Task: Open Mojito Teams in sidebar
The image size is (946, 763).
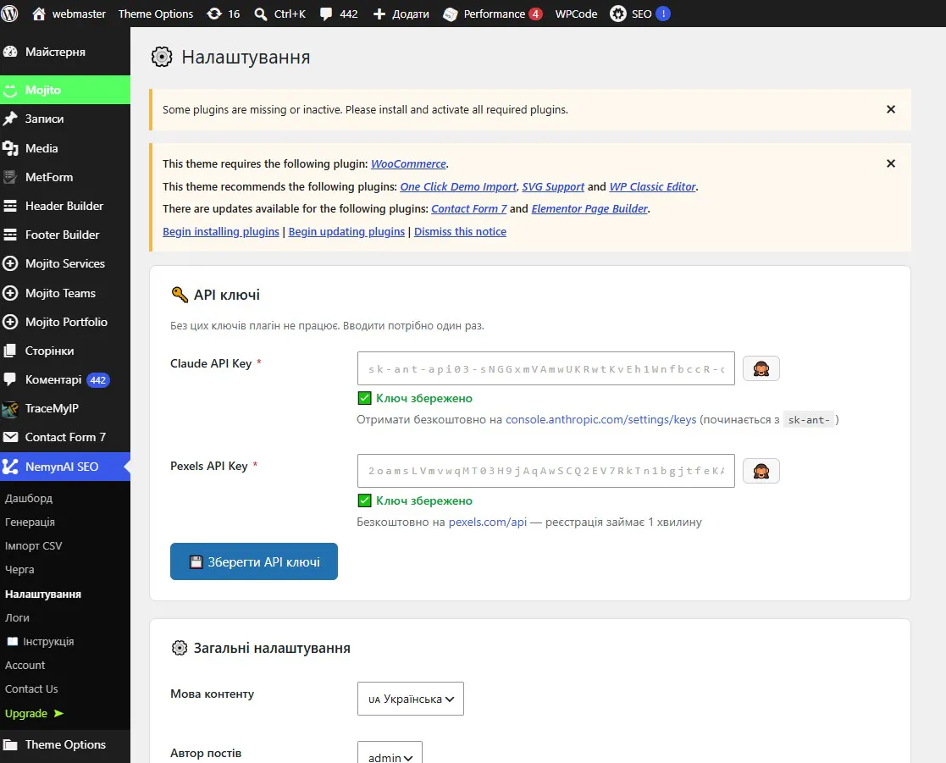Action: (65, 293)
